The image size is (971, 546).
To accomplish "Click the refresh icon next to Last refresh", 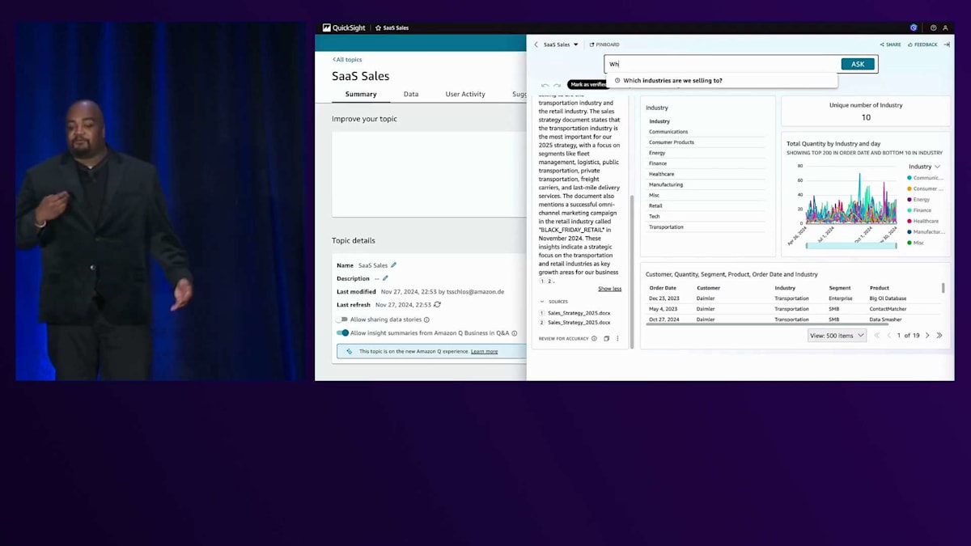I will [437, 305].
